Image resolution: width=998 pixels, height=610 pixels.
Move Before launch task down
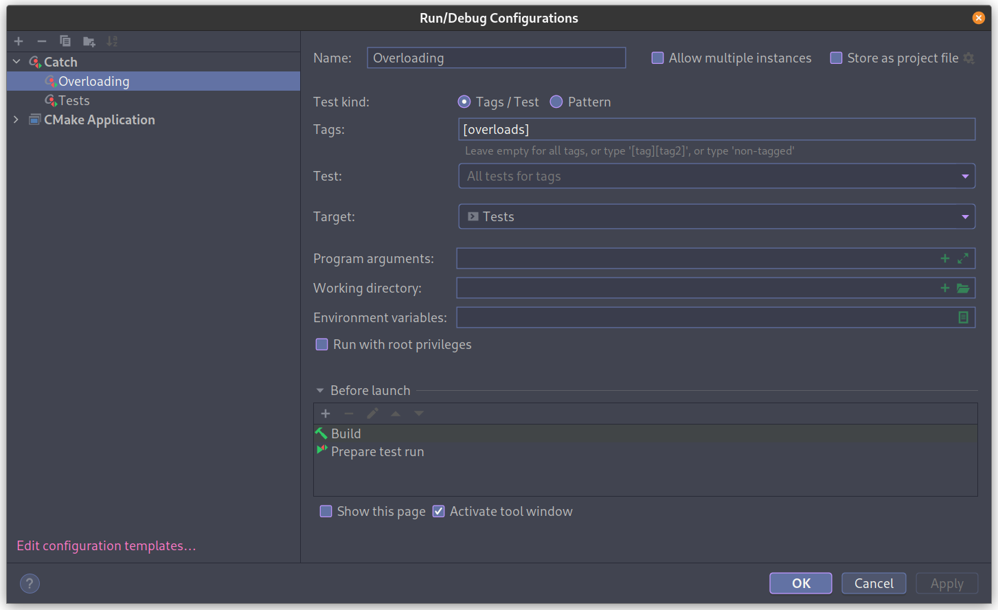(x=419, y=414)
